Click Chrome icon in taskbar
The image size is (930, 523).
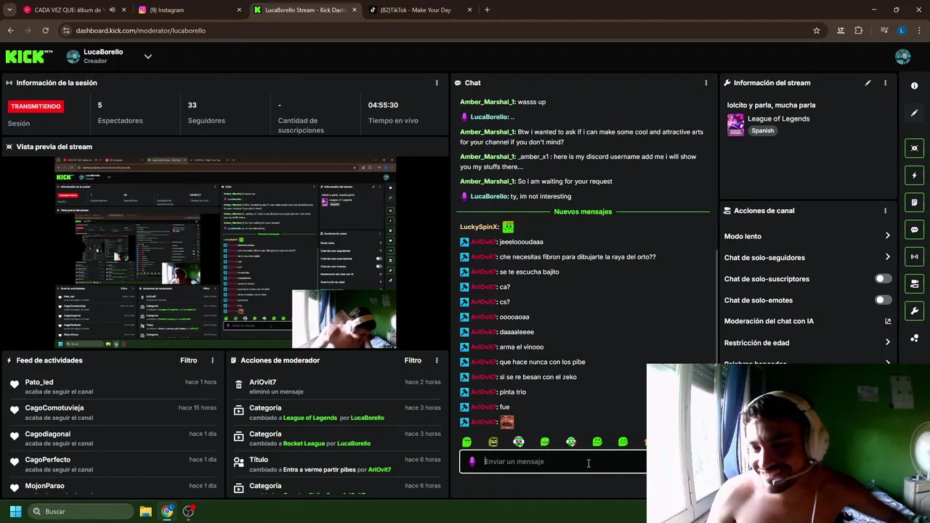[x=167, y=511]
